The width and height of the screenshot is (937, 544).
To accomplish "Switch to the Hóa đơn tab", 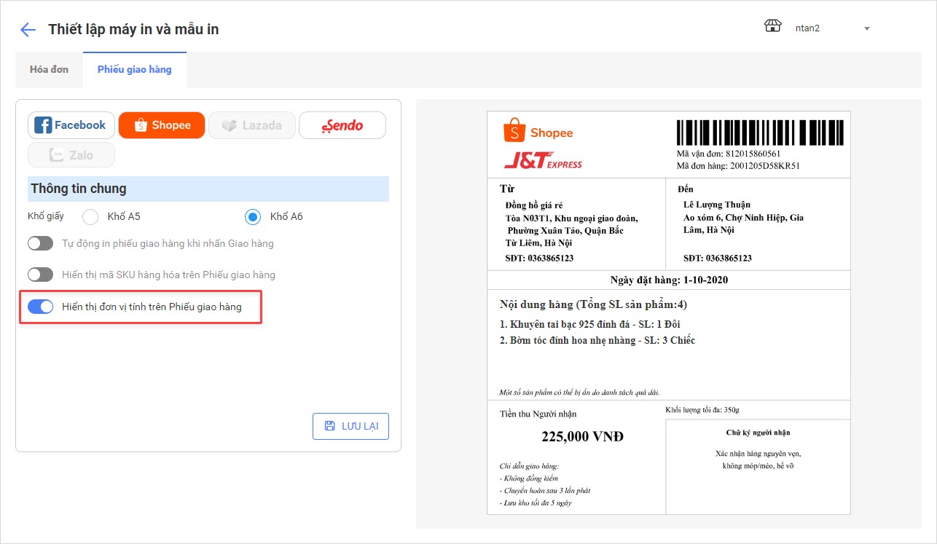I will click(x=49, y=70).
